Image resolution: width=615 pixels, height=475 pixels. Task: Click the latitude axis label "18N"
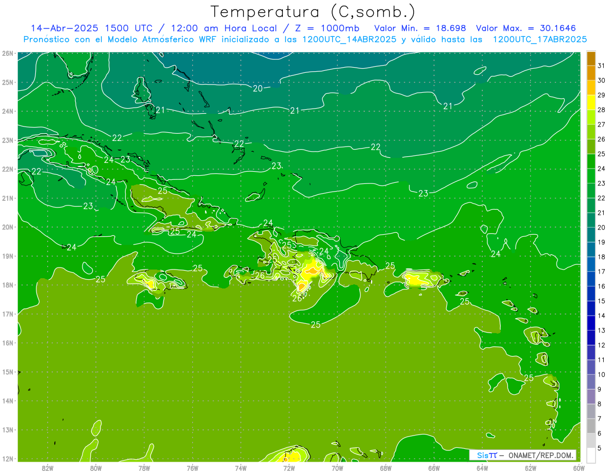pos(8,285)
